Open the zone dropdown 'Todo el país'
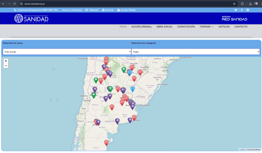The height and width of the screenshot is (153, 262). (x=67, y=52)
